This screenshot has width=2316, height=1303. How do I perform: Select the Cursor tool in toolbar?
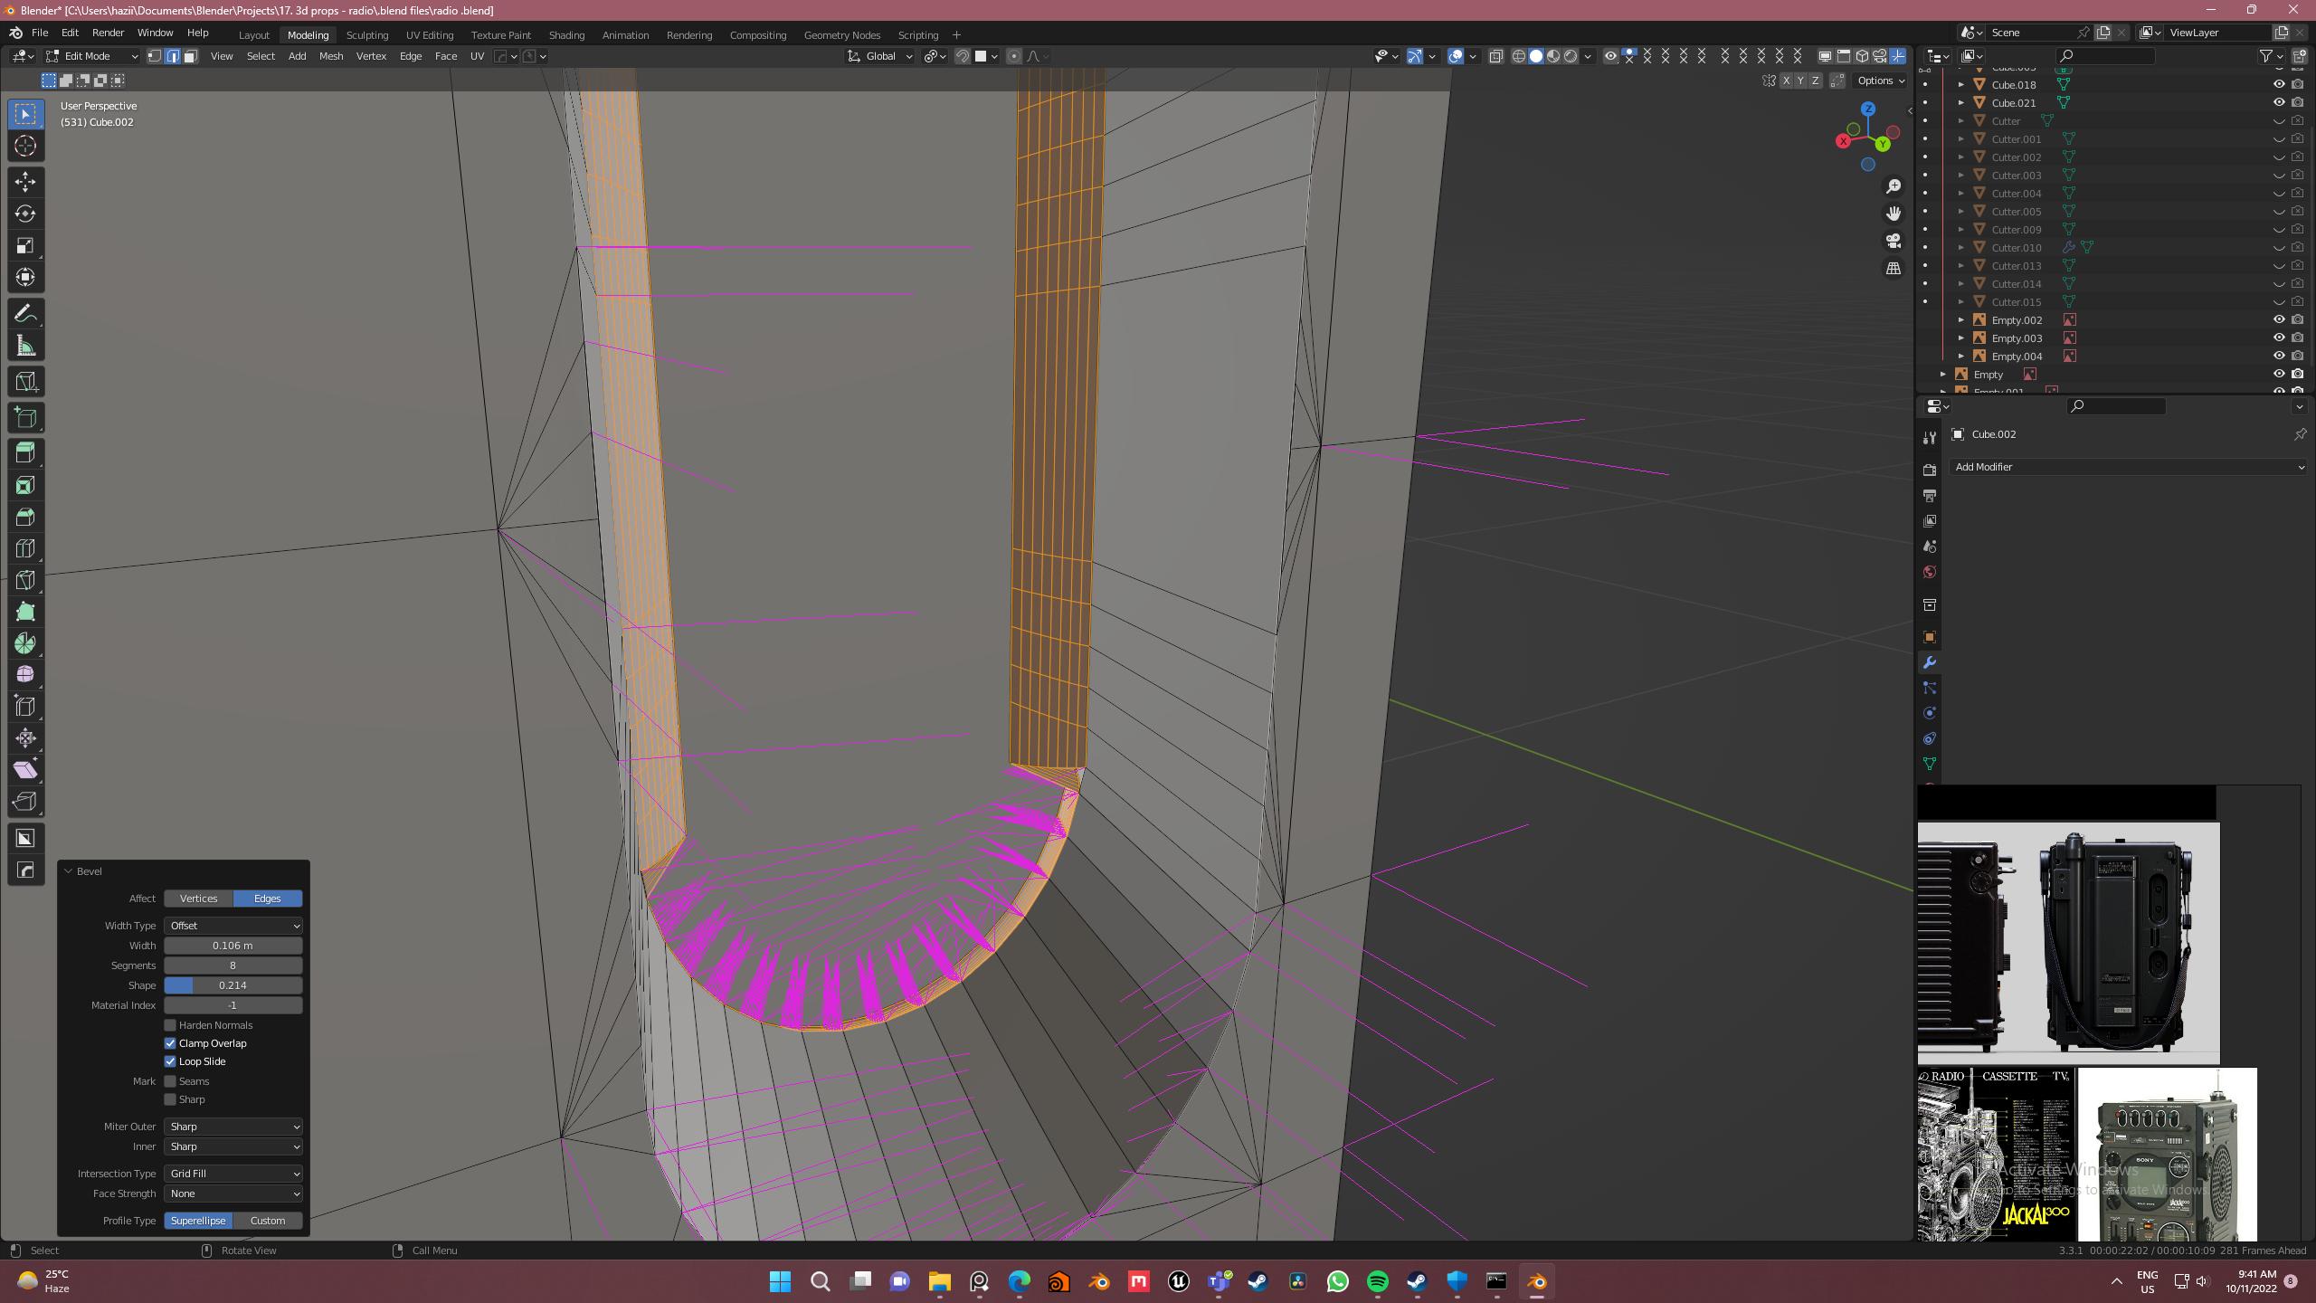tap(25, 146)
